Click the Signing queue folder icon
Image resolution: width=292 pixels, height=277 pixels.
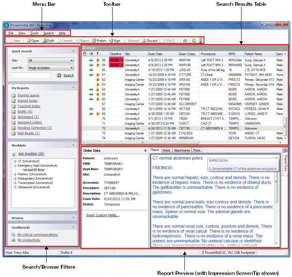pyautogui.click(x=13, y=95)
